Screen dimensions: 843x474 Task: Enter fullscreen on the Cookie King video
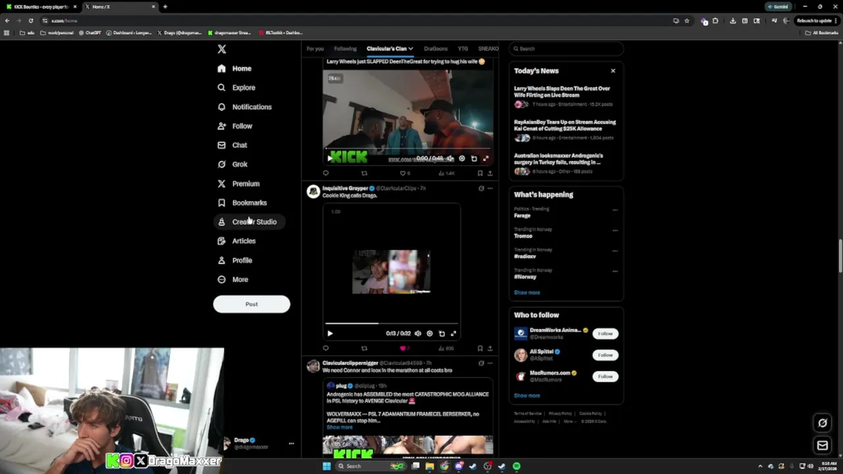pos(453,333)
